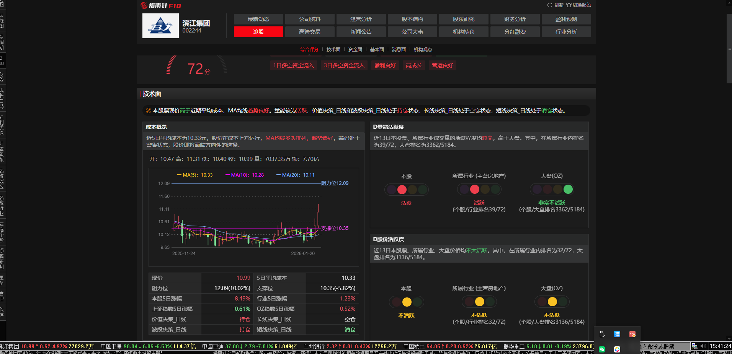Open 红利优选 in the left sidebar

click(x=2, y=125)
